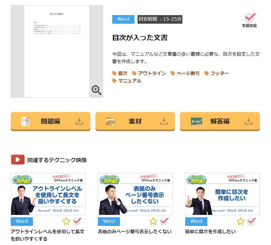
Task: Open the 簡単に目次を作成したい video thumbnail
Action: point(222,194)
